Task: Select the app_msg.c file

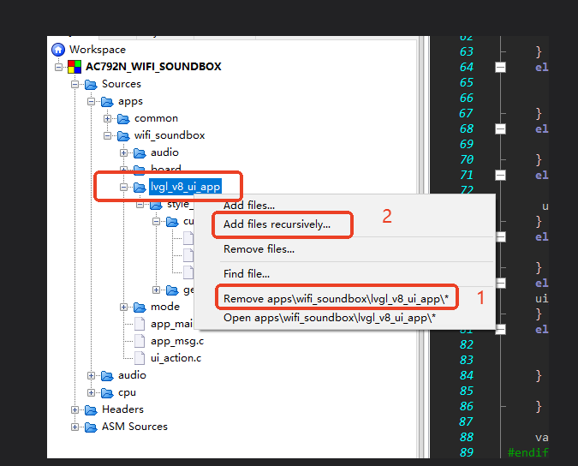Action: click(x=177, y=341)
